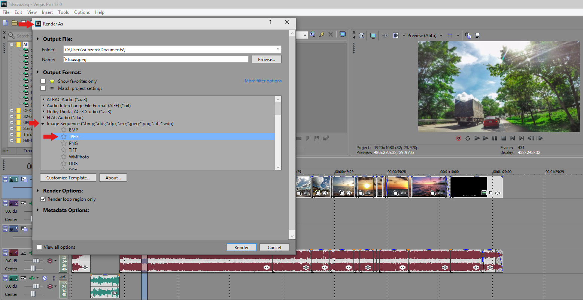The image size is (583, 300).
Task: Uncheck Render loop region only
Action: [x=43, y=199]
